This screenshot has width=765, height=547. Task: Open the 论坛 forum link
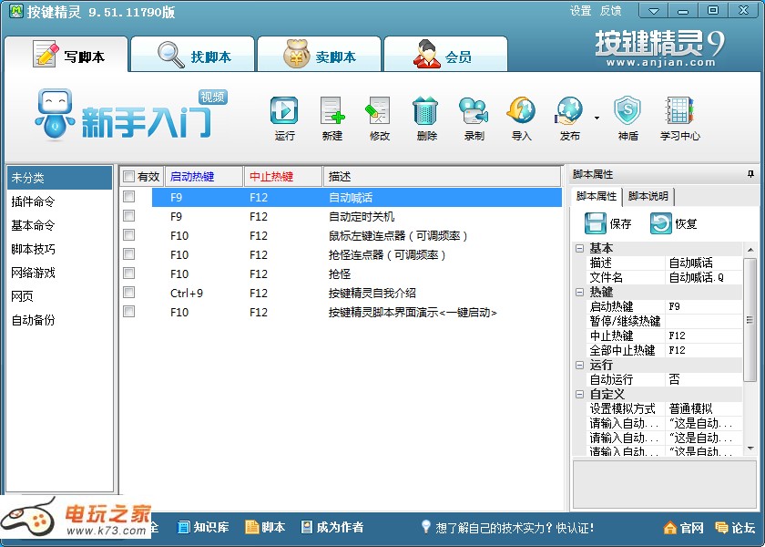pos(735,528)
